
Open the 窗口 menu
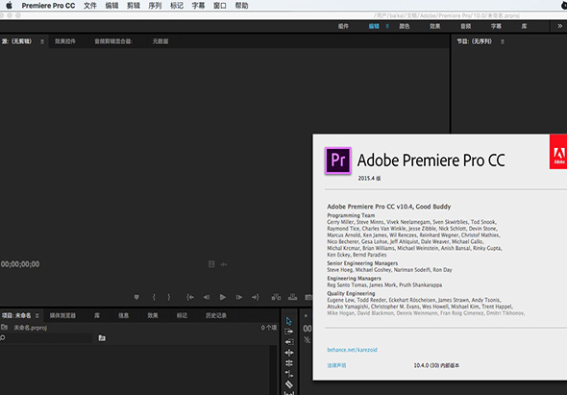220,6
